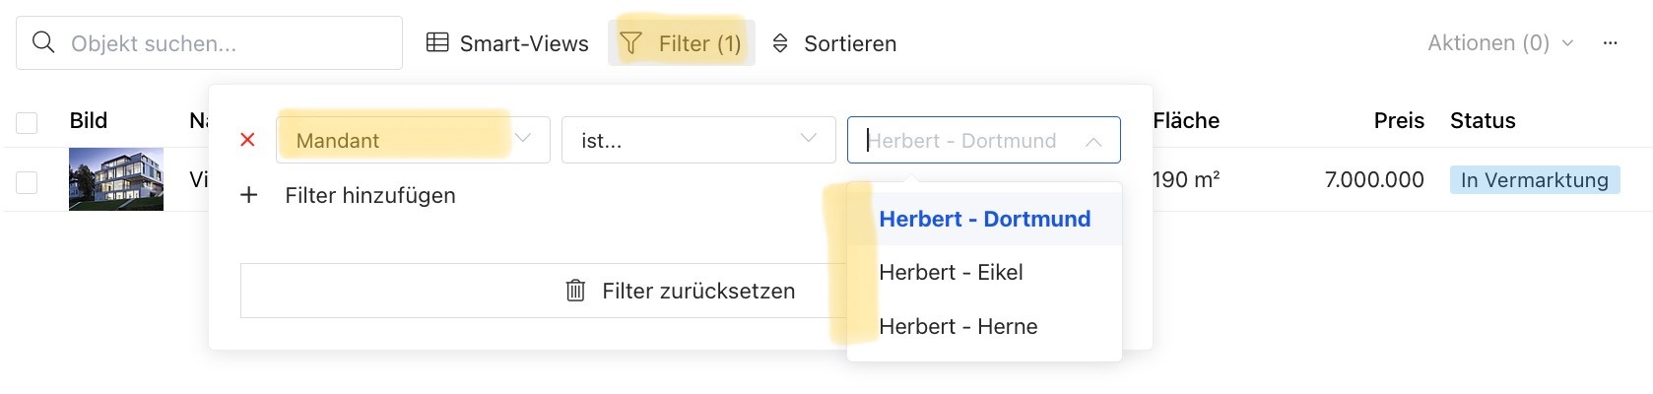The width and height of the screenshot is (1653, 394).
Task: Open the property building thumbnail
Action: tap(116, 179)
